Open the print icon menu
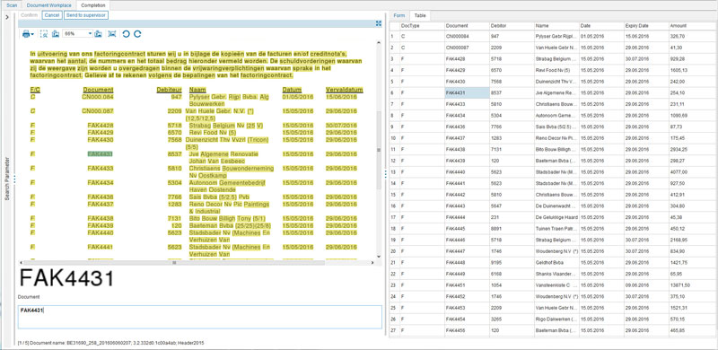Screen dimensions: 718x350 (x=29, y=33)
